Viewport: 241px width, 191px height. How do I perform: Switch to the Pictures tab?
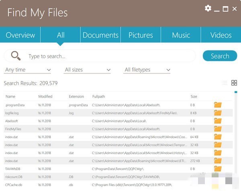pos(141,35)
